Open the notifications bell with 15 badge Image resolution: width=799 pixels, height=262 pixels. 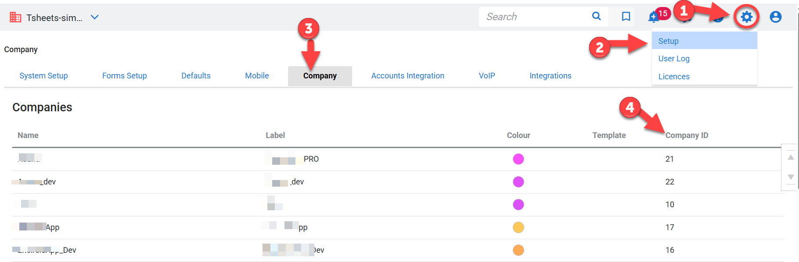653,17
